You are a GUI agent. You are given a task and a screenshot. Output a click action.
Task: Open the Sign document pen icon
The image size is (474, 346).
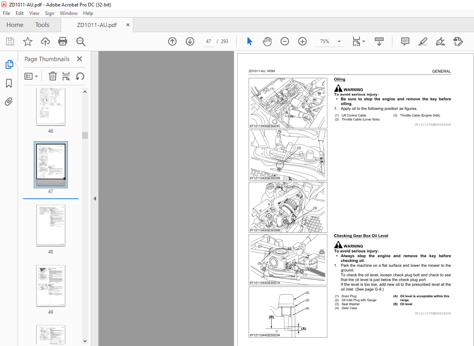click(440, 41)
